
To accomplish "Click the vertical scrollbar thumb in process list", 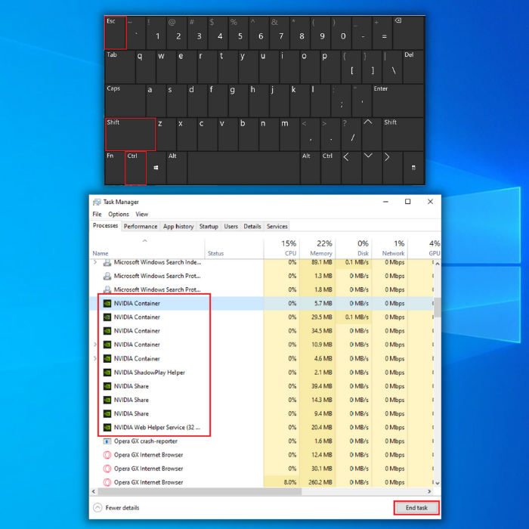I will pos(438,308).
